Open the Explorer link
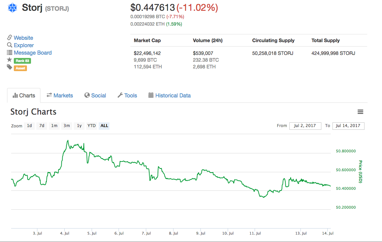The image size is (382, 242). 24,45
